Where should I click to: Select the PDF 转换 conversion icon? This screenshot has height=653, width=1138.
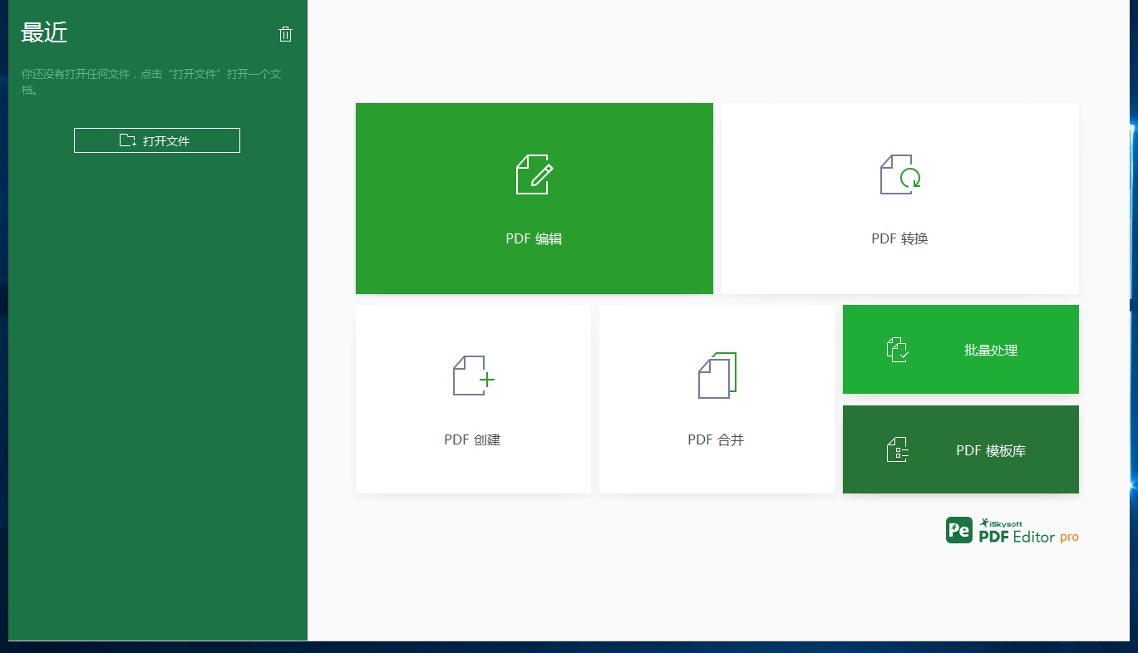[x=899, y=175]
